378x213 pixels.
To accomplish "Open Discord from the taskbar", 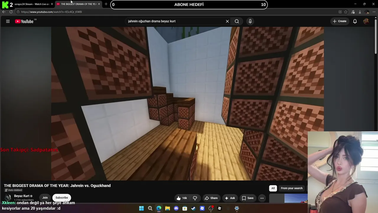I will point(176,208).
